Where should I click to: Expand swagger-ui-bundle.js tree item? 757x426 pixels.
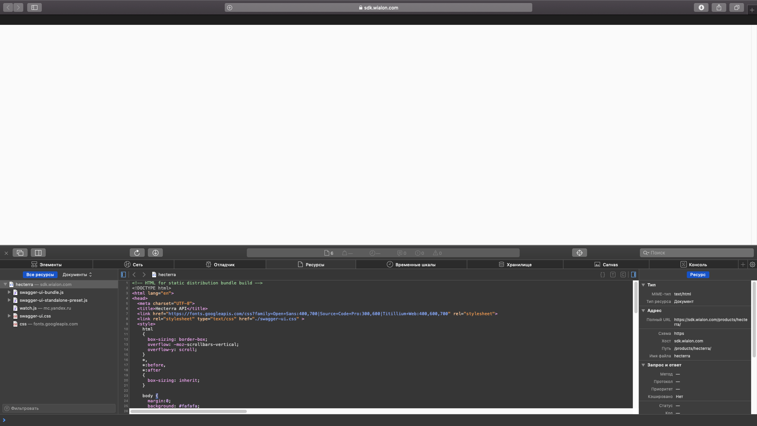(x=9, y=292)
